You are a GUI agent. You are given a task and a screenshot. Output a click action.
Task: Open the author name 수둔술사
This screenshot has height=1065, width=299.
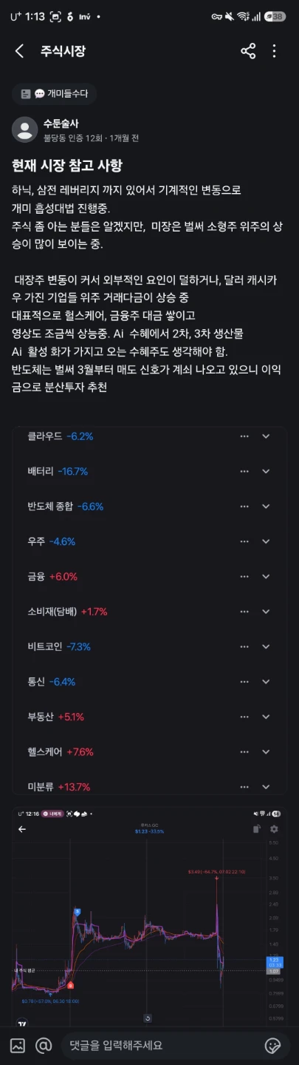click(59, 124)
